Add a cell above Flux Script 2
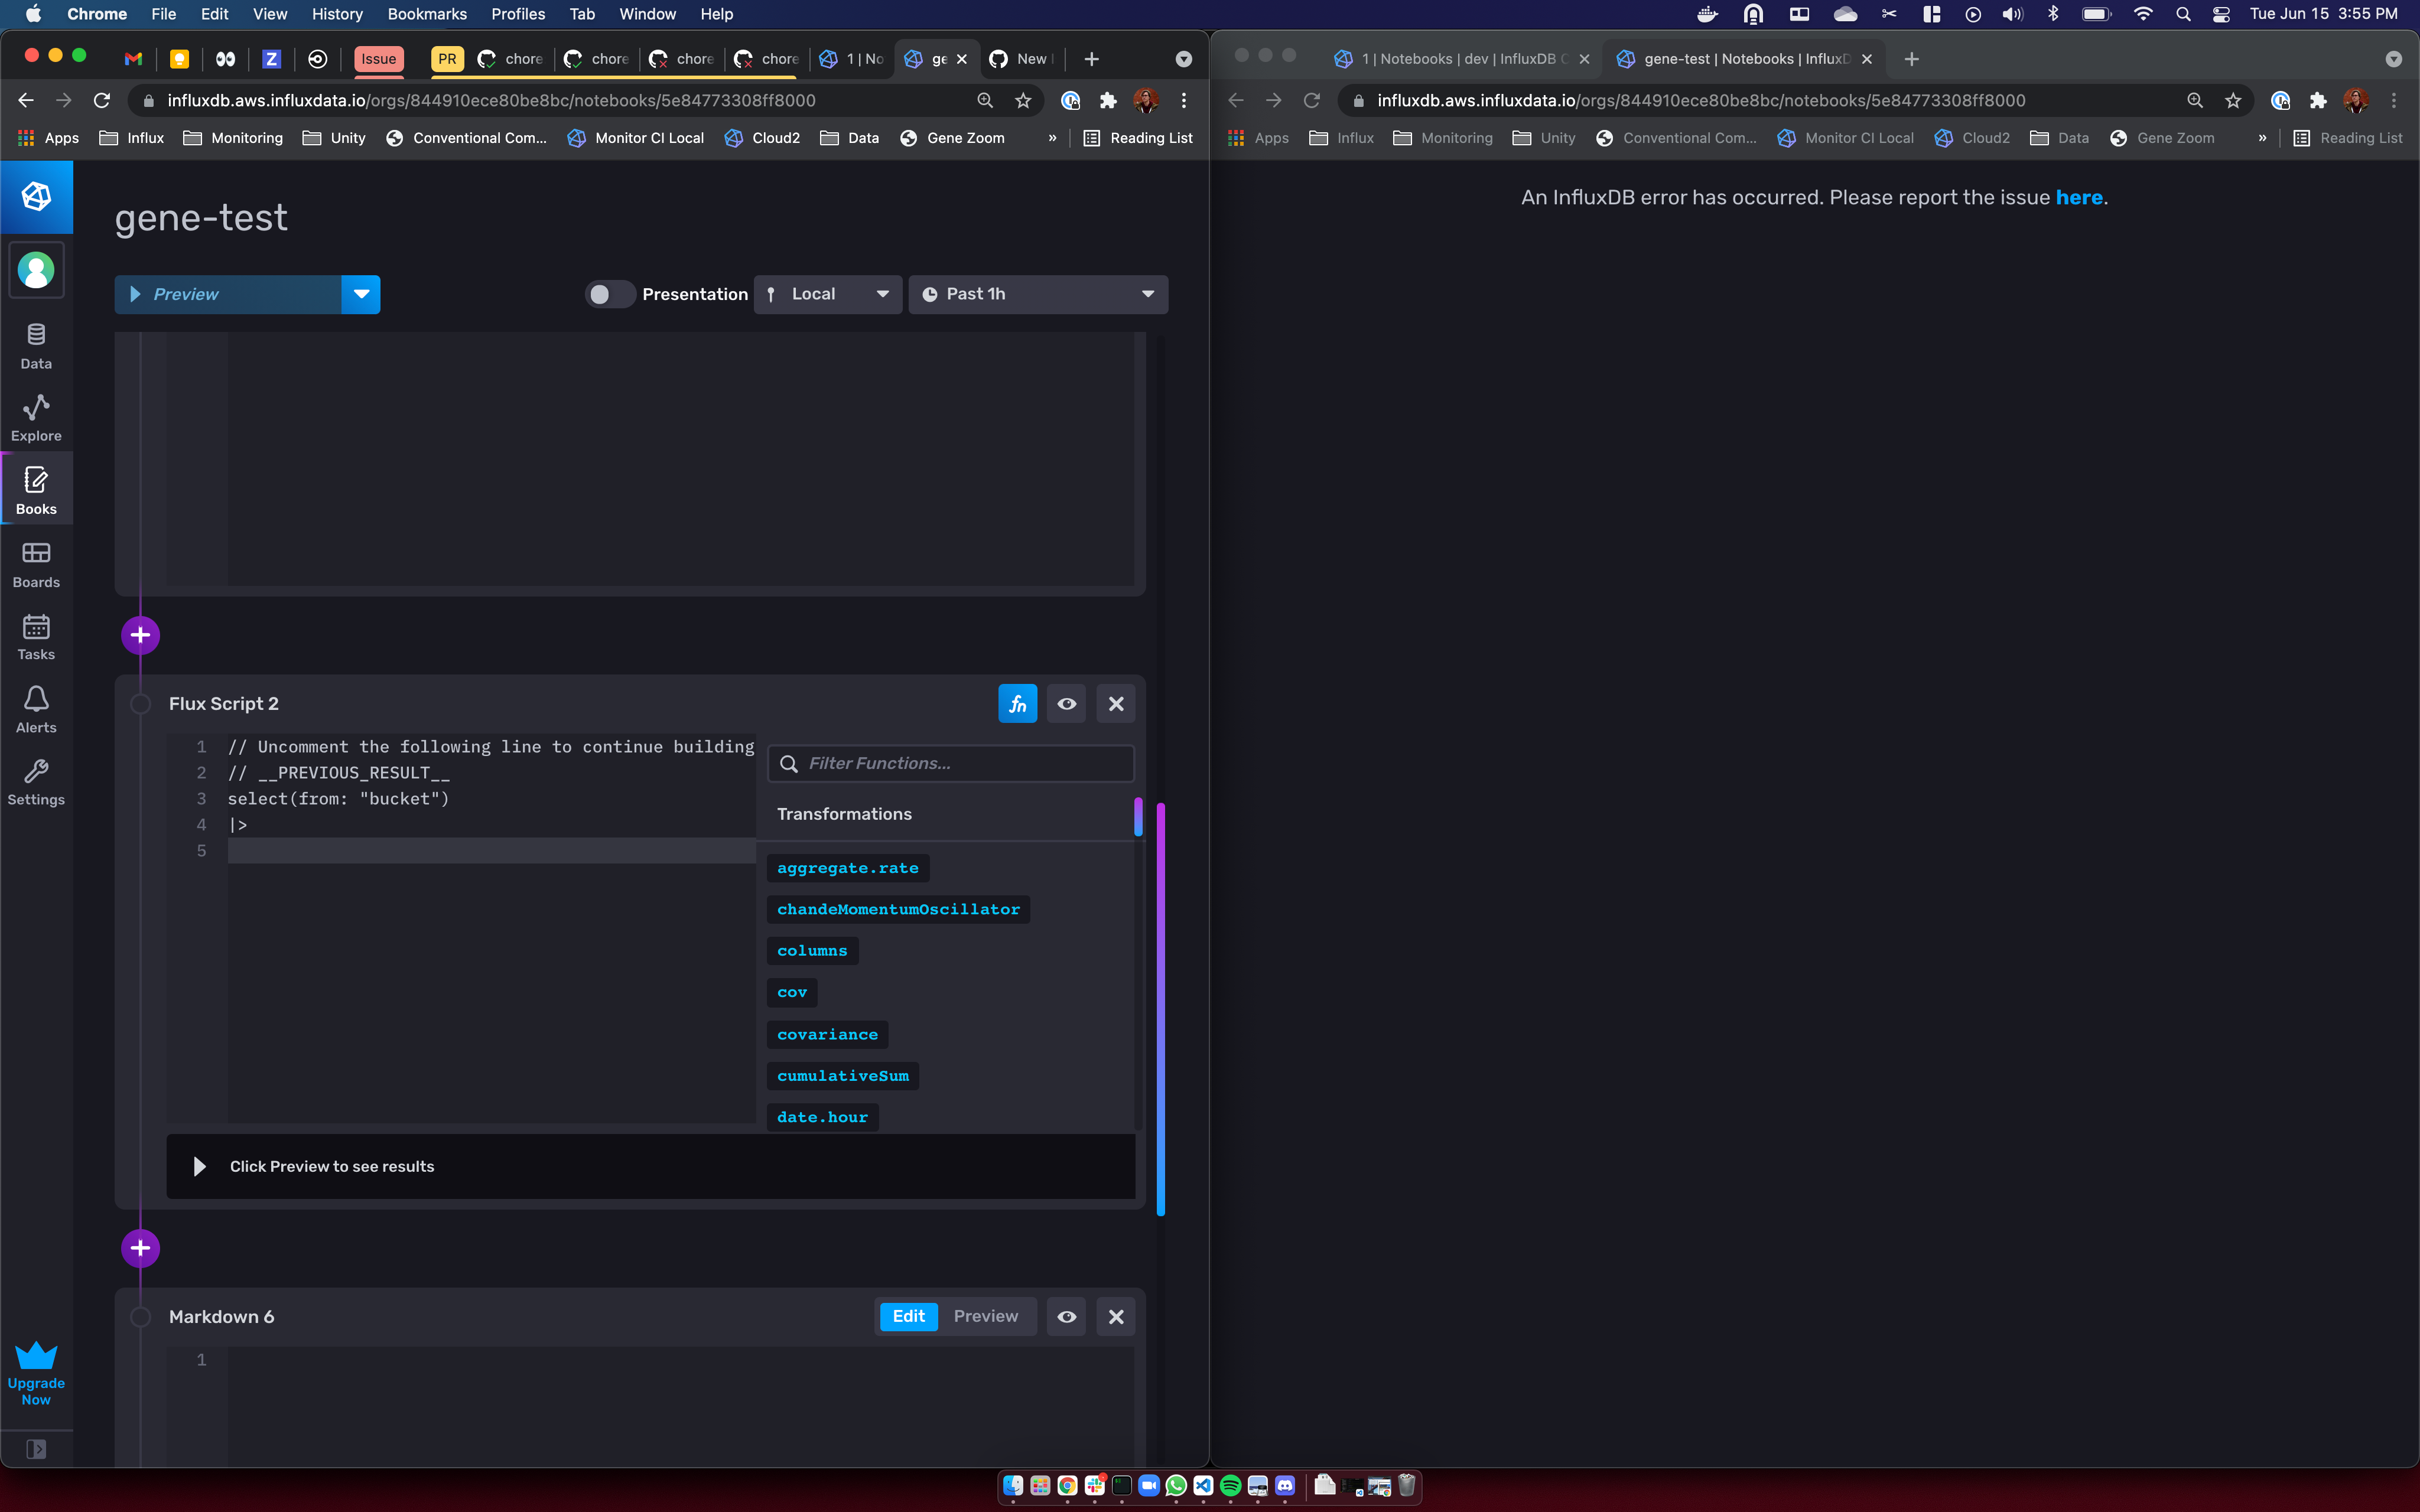 140,635
